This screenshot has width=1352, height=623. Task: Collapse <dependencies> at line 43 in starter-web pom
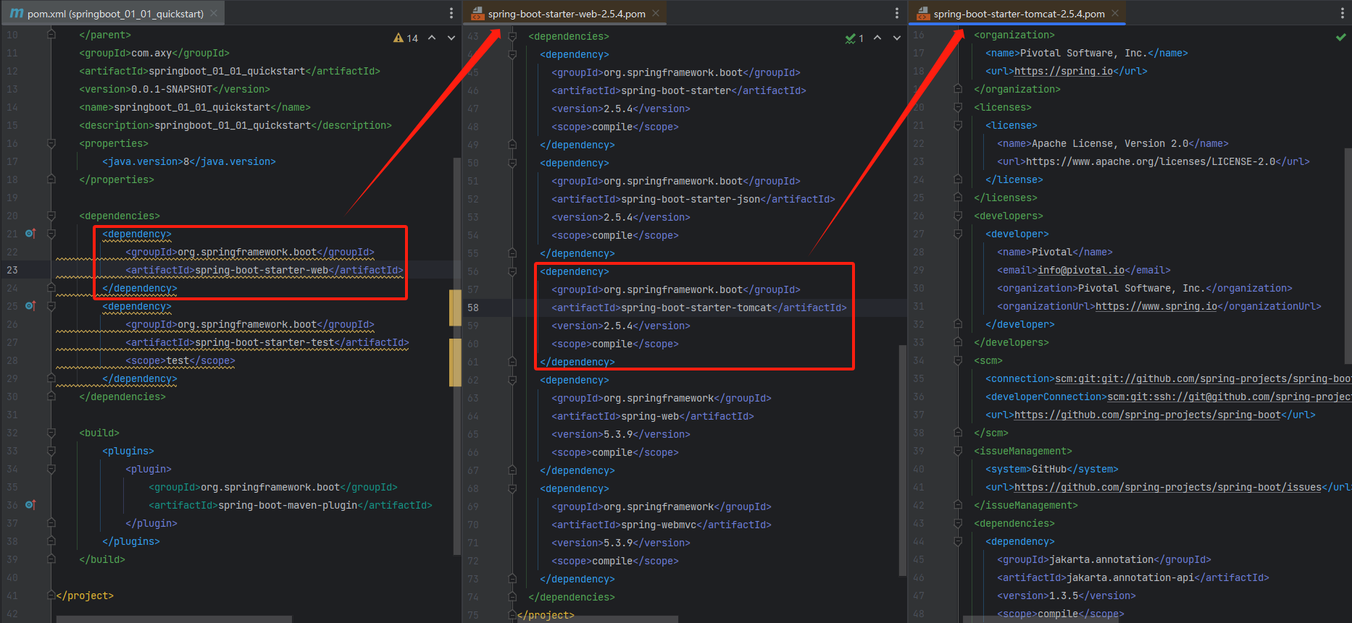(512, 36)
